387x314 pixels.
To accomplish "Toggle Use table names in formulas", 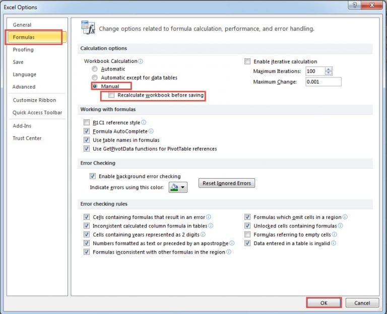I will (87, 140).
